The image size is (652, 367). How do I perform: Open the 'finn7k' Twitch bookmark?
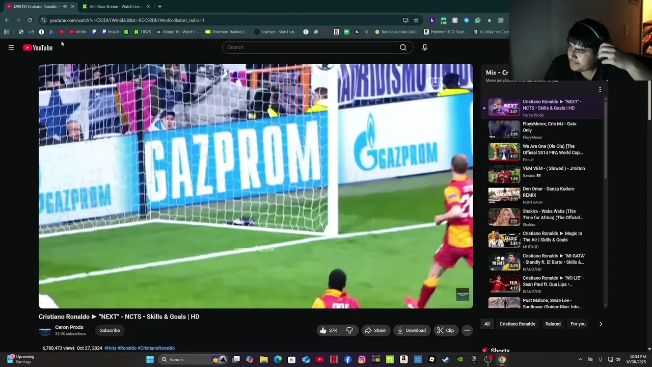pyautogui.click(x=110, y=32)
